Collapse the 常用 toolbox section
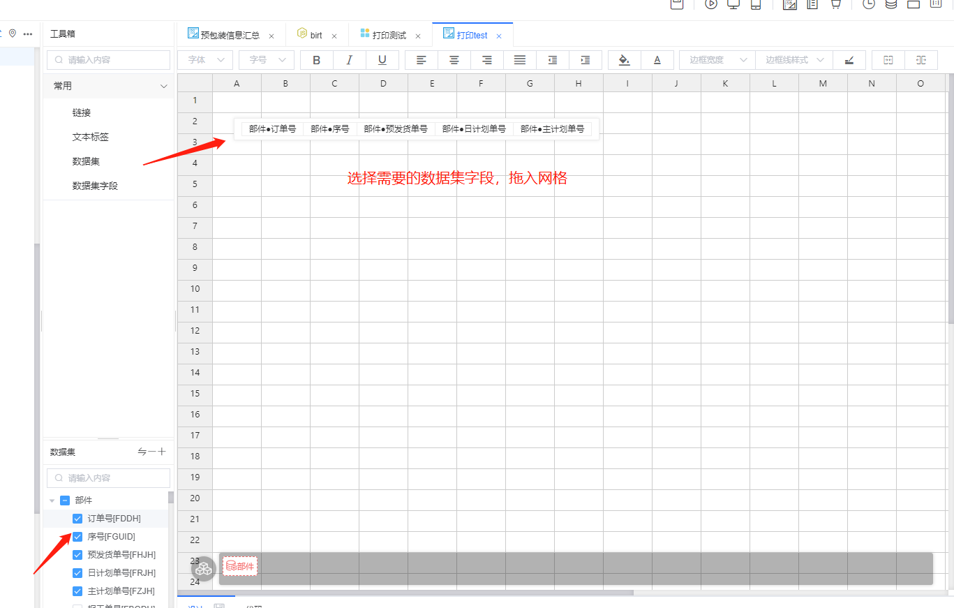The height and width of the screenshot is (608, 954). (164, 86)
